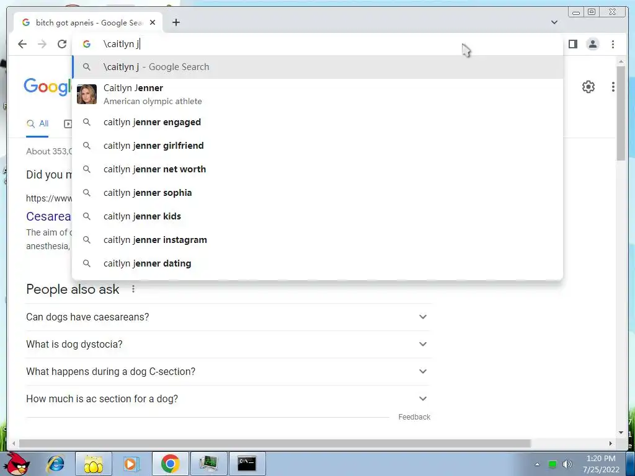The width and height of the screenshot is (635, 476).
Task: Click the Feedback link
Action: pyautogui.click(x=414, y=417)
